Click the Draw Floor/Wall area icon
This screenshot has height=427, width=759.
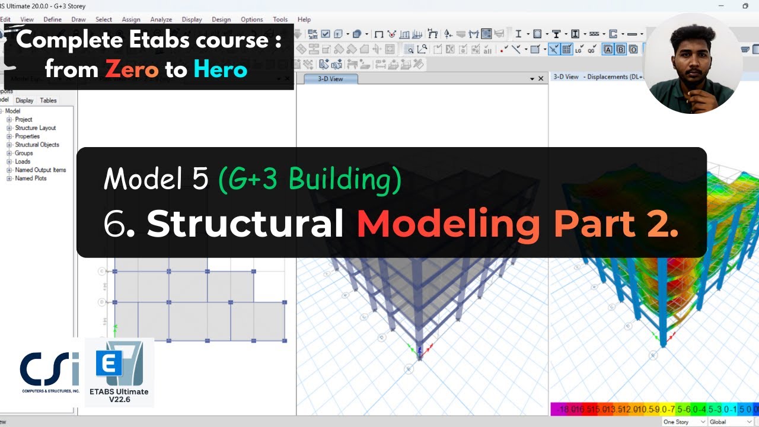click(535, 49)
